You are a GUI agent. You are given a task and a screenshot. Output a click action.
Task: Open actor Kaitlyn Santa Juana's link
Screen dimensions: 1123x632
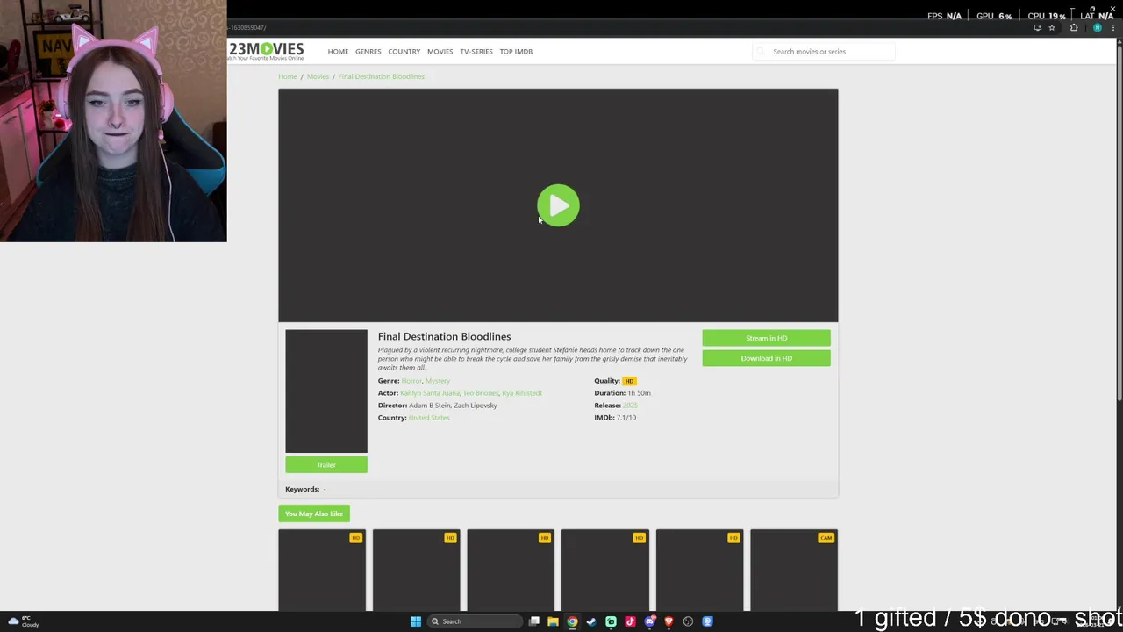(x=430, y=393)
